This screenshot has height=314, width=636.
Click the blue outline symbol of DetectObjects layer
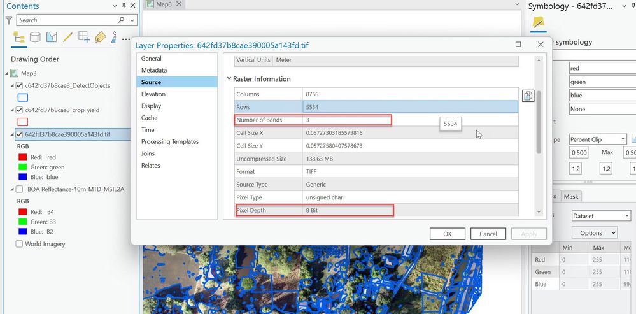pyautogui.click(x=23, y=97)
